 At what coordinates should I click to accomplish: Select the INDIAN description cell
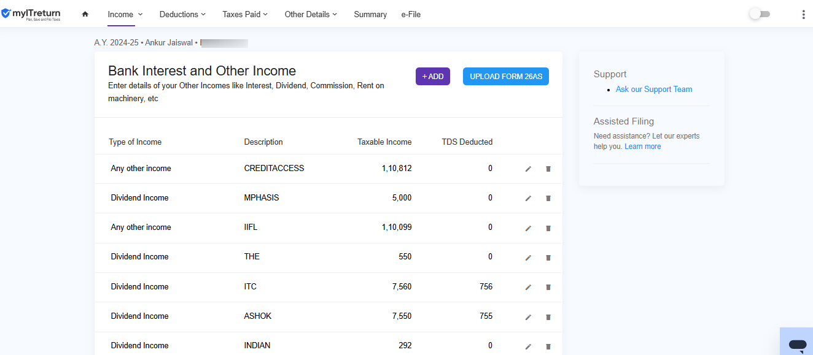(257, 345)
